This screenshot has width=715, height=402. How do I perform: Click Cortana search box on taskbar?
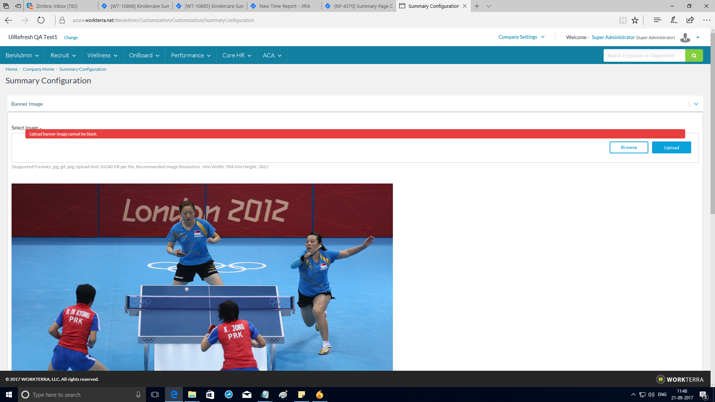coord(82,395)
